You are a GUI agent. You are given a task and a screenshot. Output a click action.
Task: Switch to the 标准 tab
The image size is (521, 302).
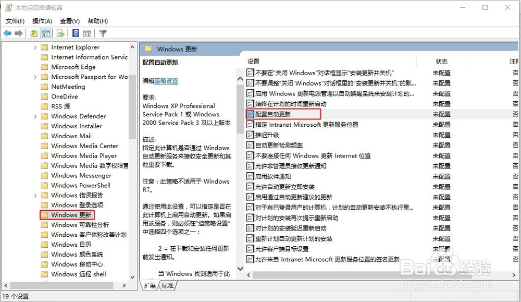[x=168, y=285]
